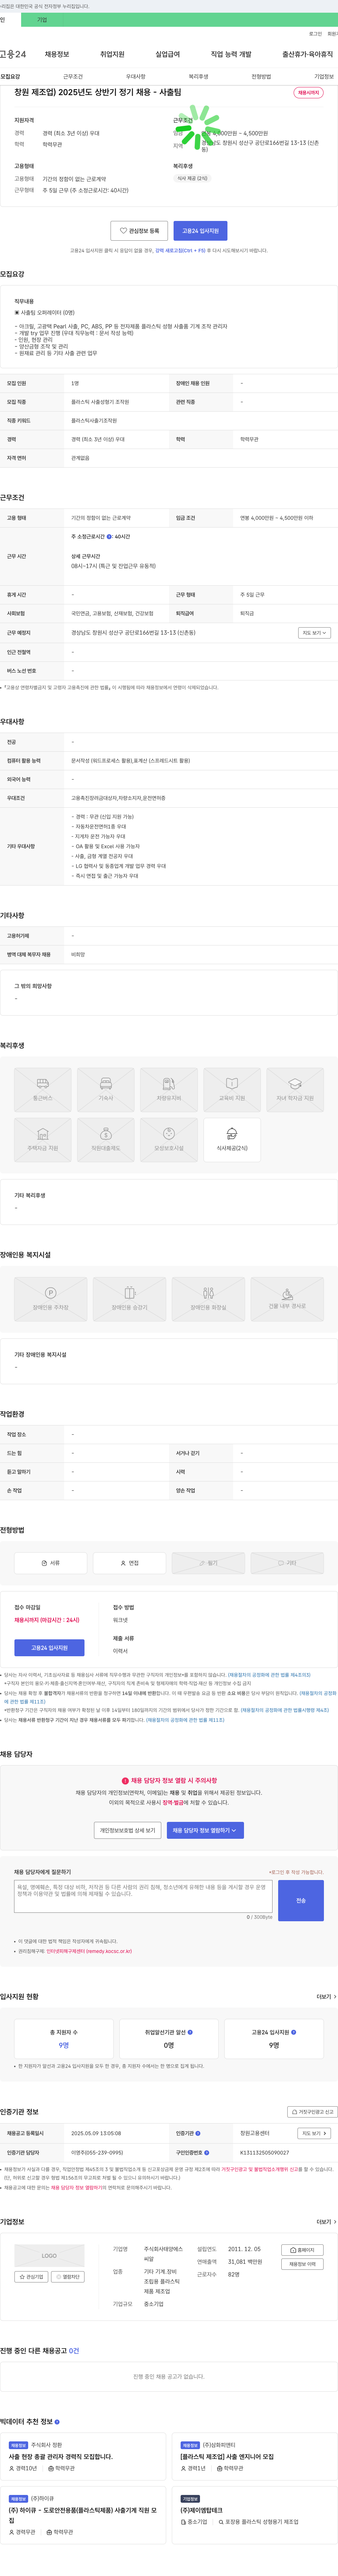Click the 자녀 학자금 지원 icon

pyautogui.click(x=295, y=1090)
